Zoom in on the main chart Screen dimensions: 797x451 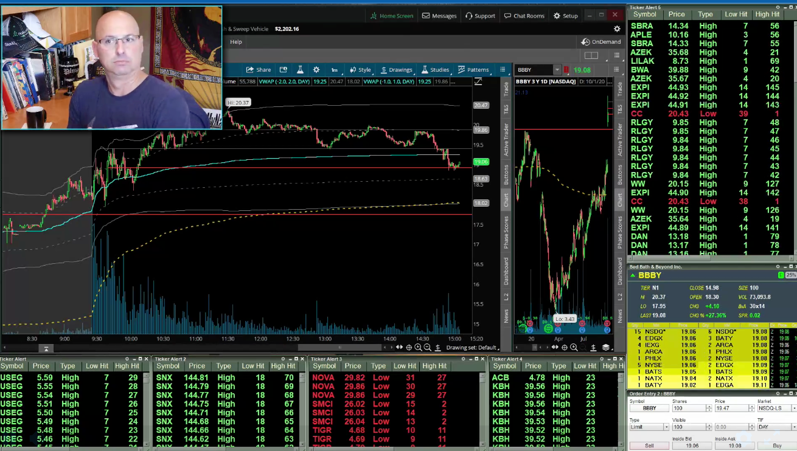point(418,347)
